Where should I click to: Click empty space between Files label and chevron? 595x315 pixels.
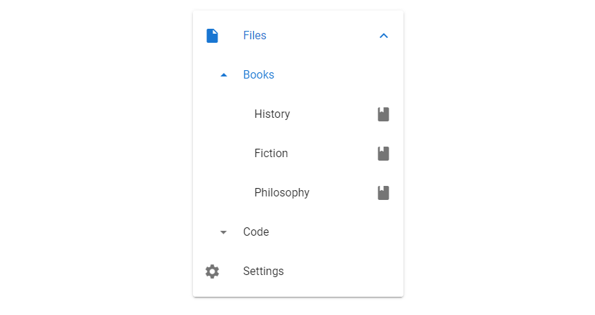pyautogui.click(x=323, y=35)
